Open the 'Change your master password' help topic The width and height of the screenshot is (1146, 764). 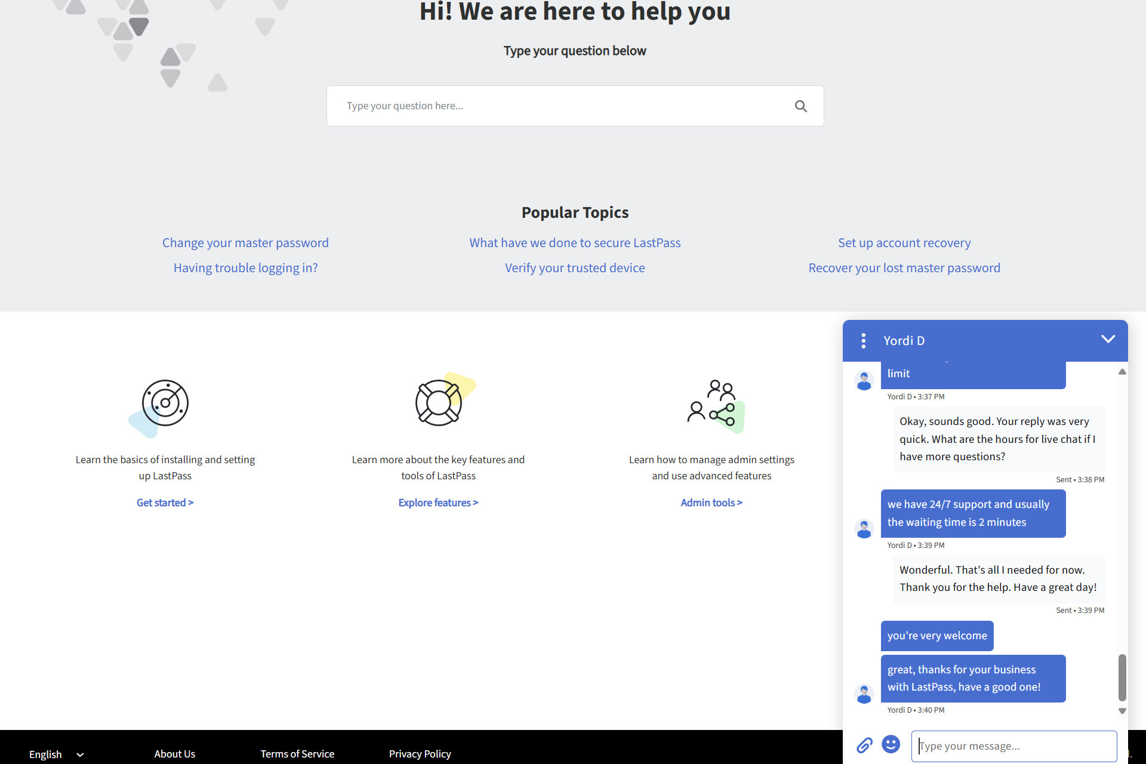[245, 242]
